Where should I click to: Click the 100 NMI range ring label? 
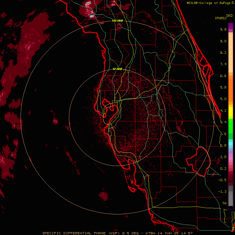(x=117, y=21)
